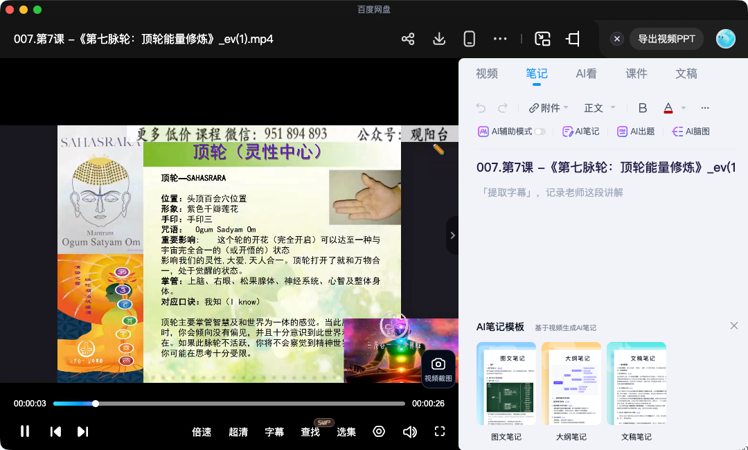Open the send-to-phone icon
The width and height of the screenshot is (748, 450).
click(x=470, y=39)
